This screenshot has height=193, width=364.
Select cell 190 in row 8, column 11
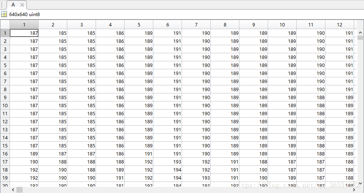click(x=311, y=89)
